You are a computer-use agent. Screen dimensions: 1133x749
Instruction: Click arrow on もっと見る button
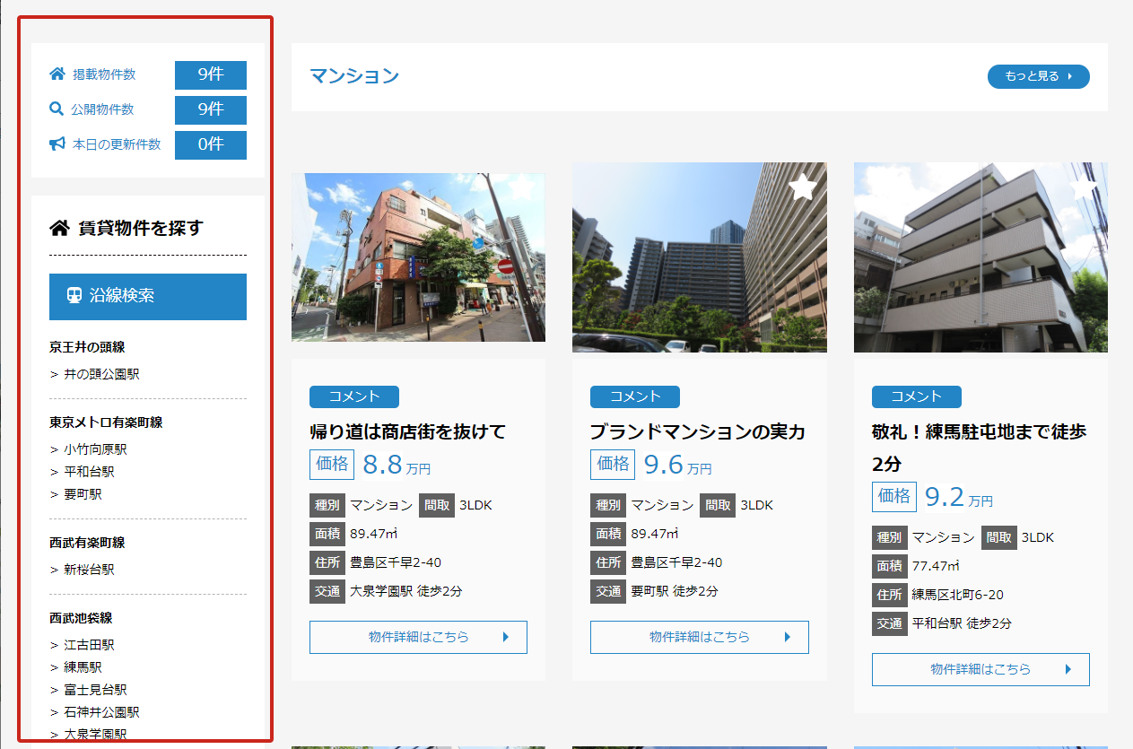[1069, 77]
